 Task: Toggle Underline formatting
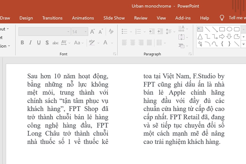coord(39,42)
